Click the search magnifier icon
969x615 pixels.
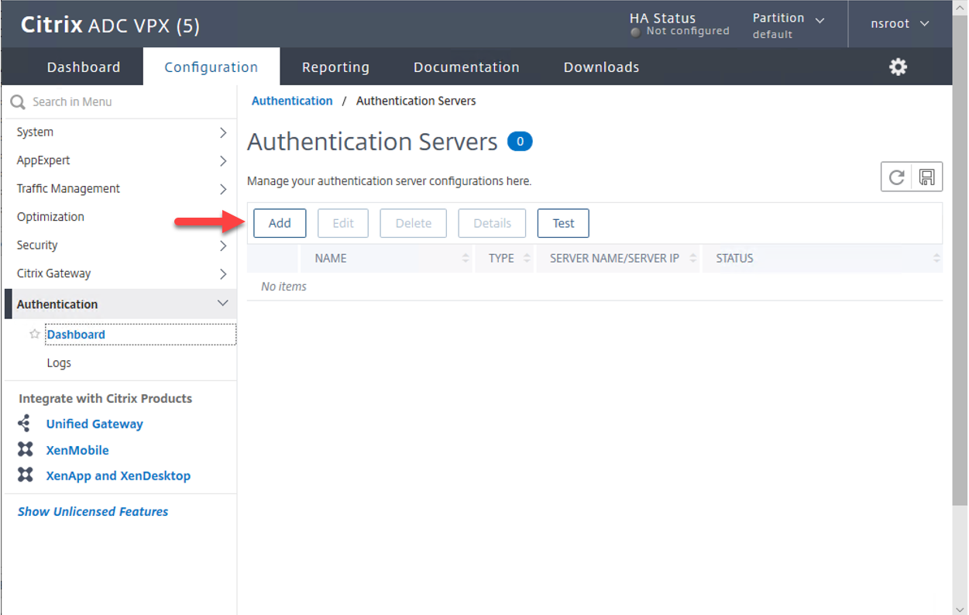click(18, 102)
